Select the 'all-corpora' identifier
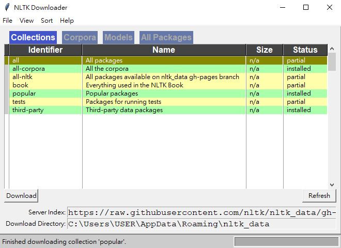This screenshot has width=341, height=248. pyautogui.click(x=45, y=69)
